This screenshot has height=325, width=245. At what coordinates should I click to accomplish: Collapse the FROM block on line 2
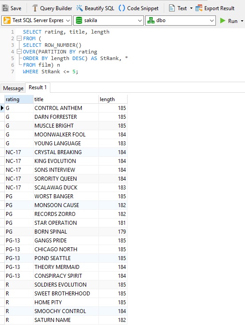[19, 38]
